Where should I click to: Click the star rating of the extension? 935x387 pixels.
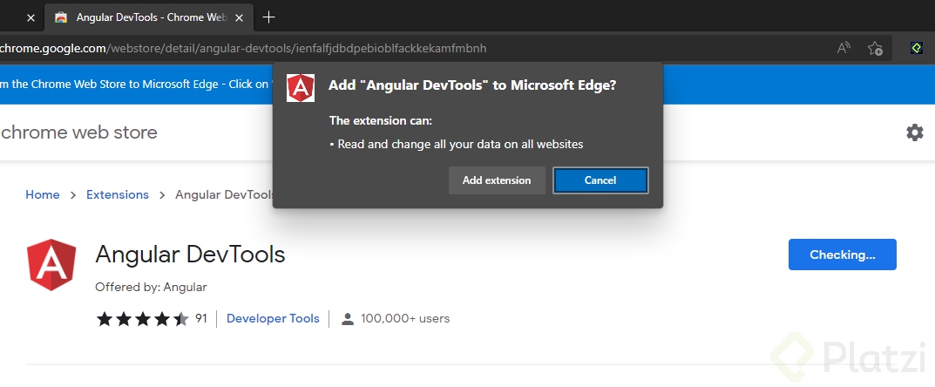coord(142,318)
